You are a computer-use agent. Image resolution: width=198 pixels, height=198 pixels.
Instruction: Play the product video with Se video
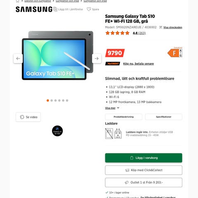coord(28,117)
